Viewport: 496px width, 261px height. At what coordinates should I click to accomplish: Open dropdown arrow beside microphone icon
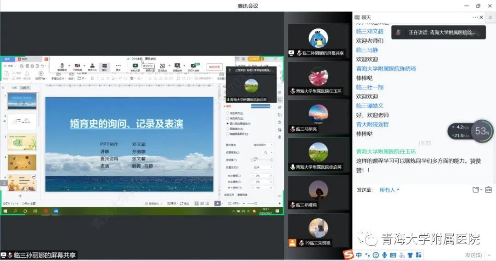pos(69,66)
